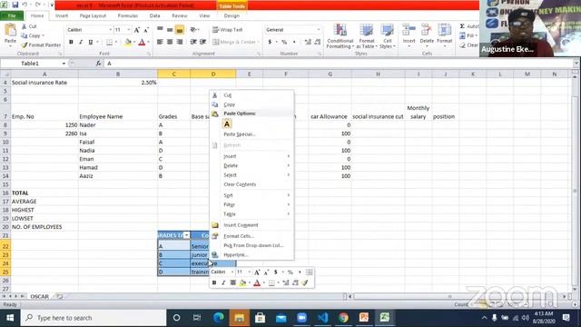Click the Paste option A icon
The width and height of the screenshot is (581, 327).
click(227, 124)
